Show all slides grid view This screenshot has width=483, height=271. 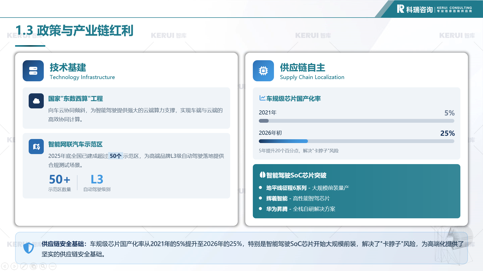33,266
